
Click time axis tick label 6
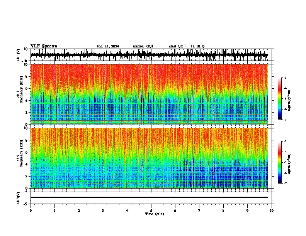tap(175, 211)
